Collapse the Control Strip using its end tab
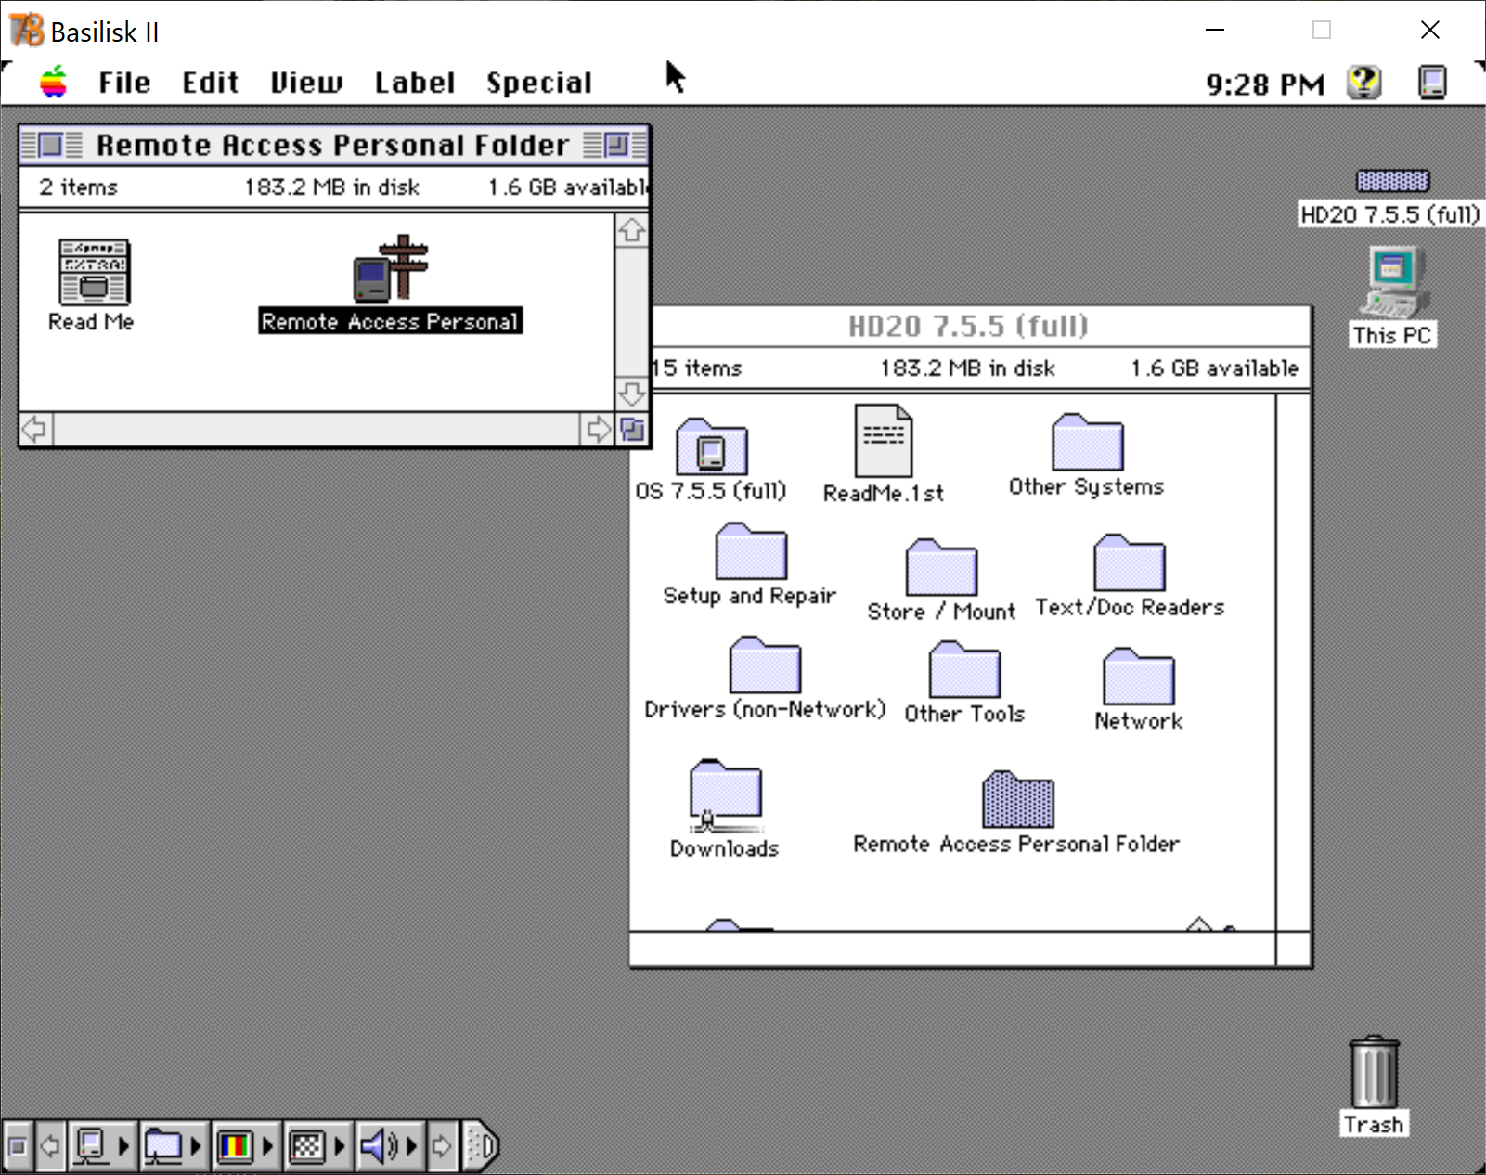 click(480, 1147)
